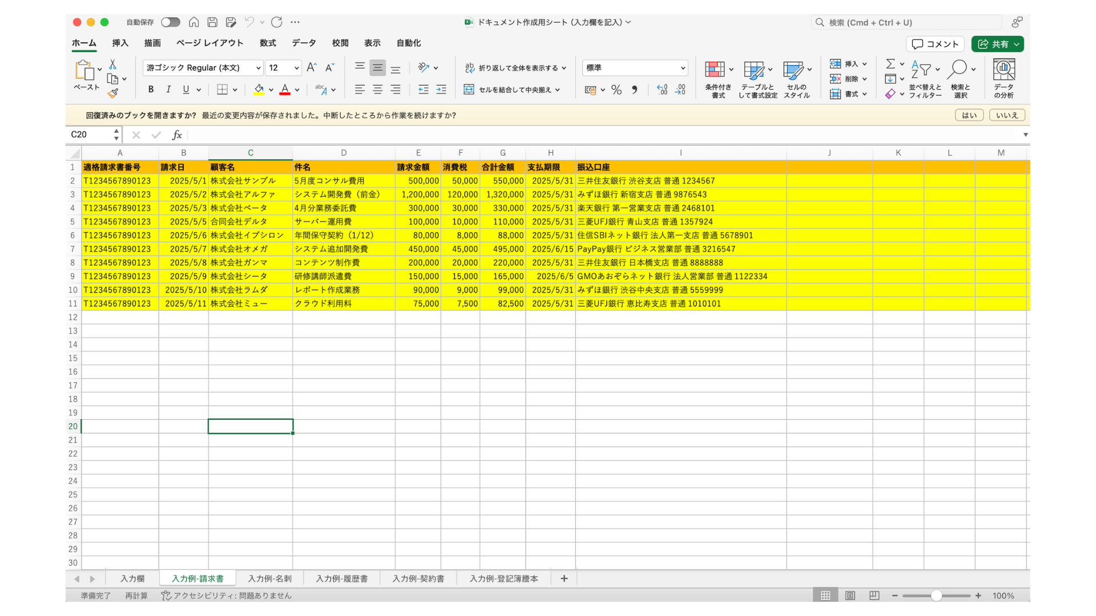This screenshot has width=1096, height=616.
Task: Open the font name dropdown
Action: (x=258, y=68)
